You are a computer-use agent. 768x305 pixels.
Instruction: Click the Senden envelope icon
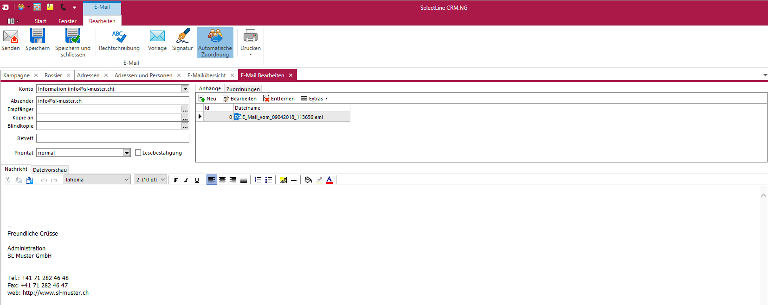(x=11, y=37)
